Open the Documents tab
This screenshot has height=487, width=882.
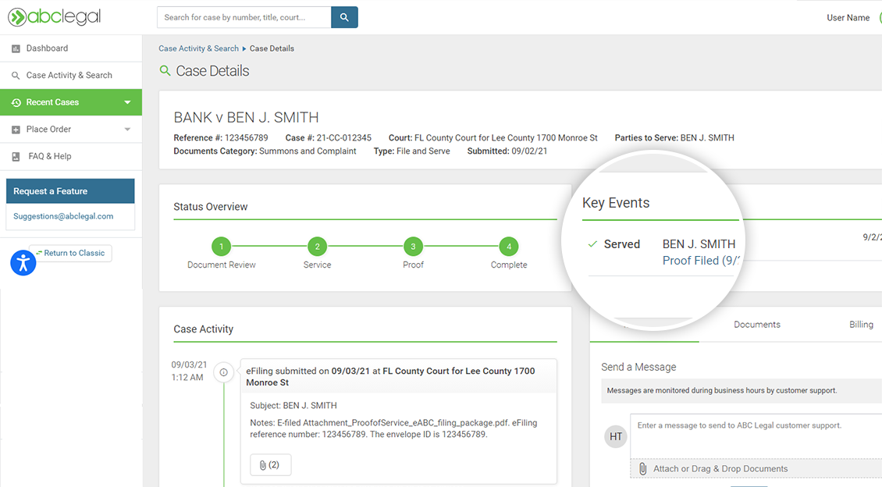pos(756,325)
